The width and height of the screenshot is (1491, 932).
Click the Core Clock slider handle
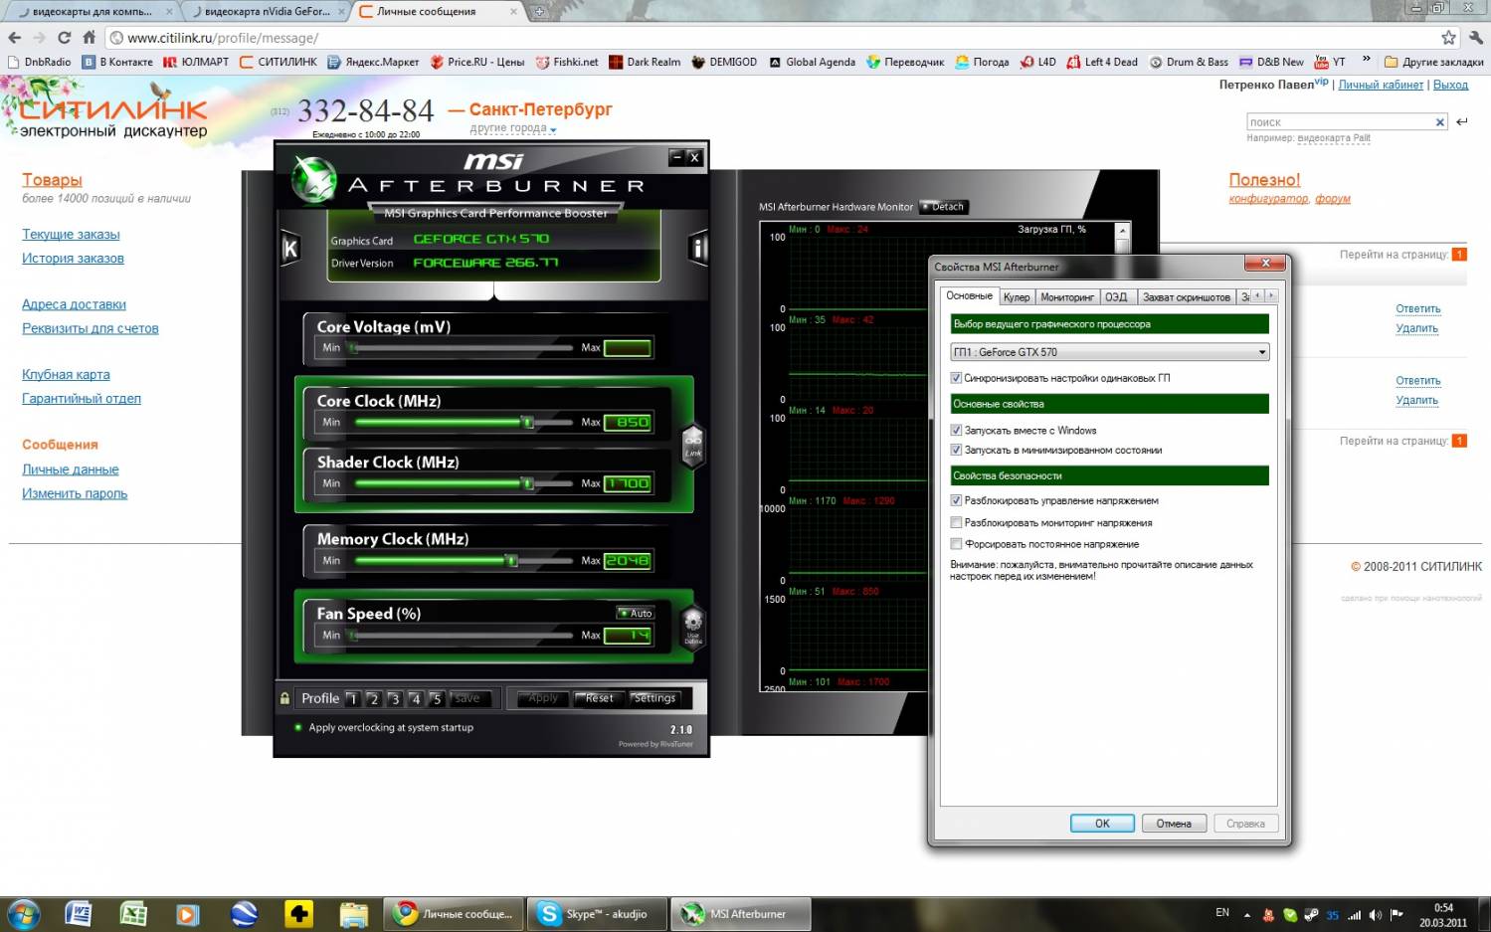coord(528,423)
